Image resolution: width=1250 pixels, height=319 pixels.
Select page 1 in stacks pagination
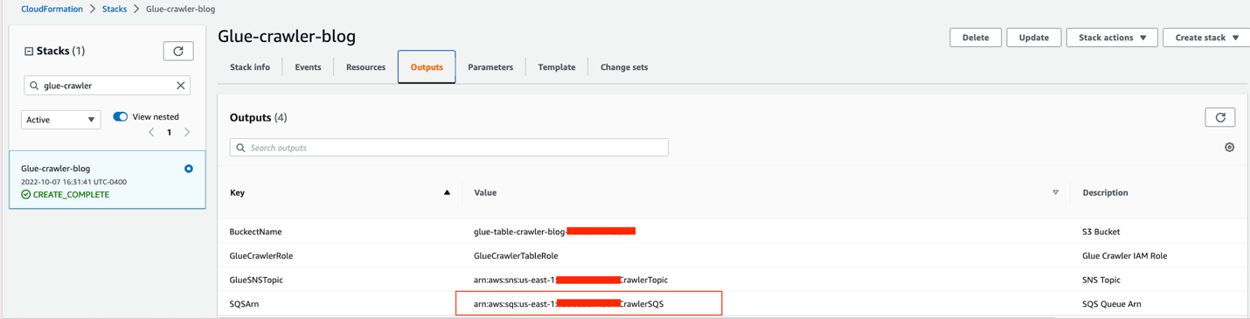(x=169, y=133)
